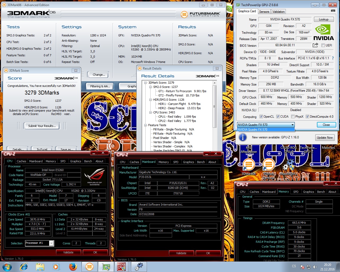Click the CS language indicator in the taskbar
340x272 pixels.
click(x=294, y=266)
